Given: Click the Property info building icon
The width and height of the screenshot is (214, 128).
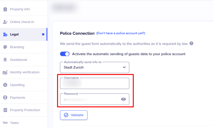Looking at the screenshot, I should tap(5, 9).
